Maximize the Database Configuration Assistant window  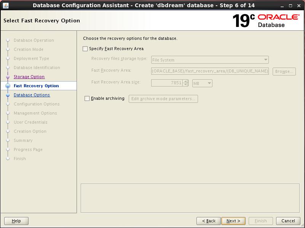pos(291,5)
